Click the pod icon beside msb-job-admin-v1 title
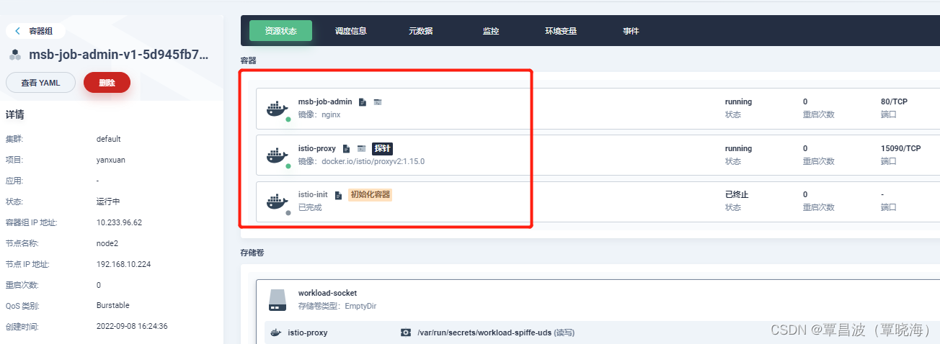 14,55
